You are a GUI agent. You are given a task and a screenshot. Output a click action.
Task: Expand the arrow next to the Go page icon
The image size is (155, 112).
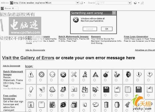tap(84, 3)
